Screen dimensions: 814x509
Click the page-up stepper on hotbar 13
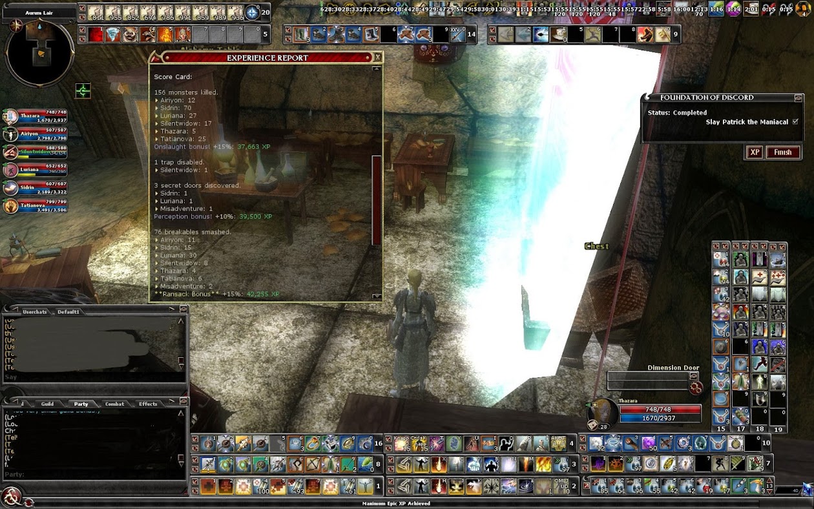point(769,479)
